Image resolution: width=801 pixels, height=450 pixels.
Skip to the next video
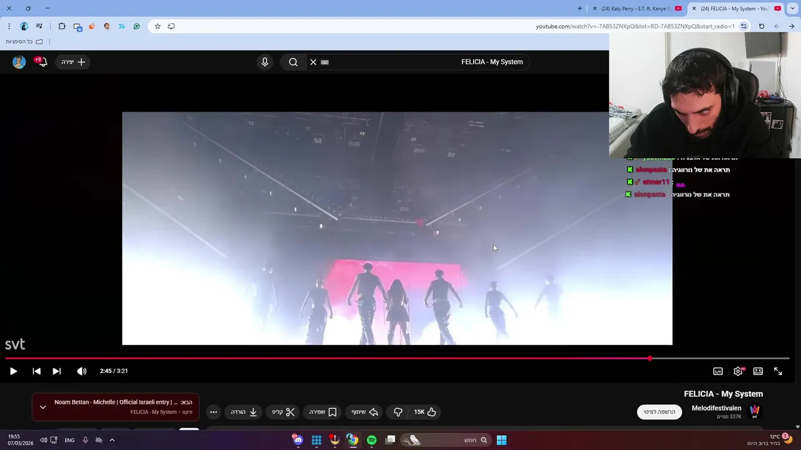(x=56, y=371)
